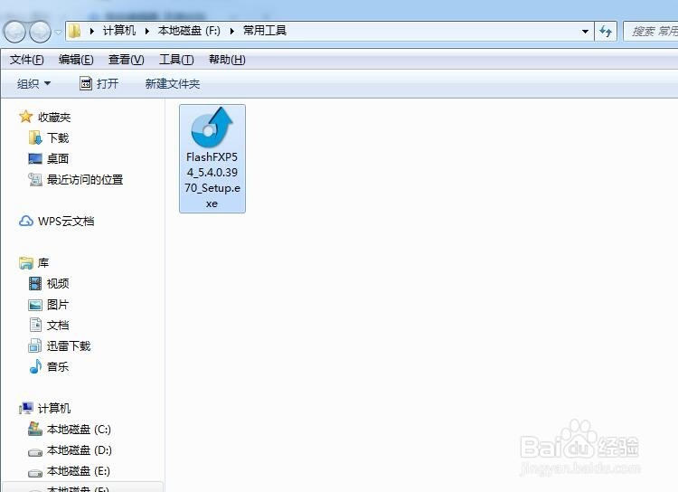Expand the arrow before 计算机 in address bar
This screenshot has height=492, width=678.
coord(91,31)
